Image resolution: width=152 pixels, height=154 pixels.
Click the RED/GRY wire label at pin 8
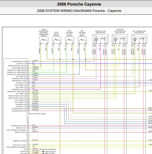[35, 131]
